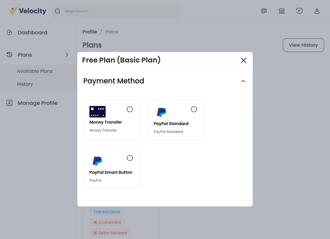330x239 pixels.
Task: Open the storefront icon in the top bar
Action: click(x=264, y=11)
